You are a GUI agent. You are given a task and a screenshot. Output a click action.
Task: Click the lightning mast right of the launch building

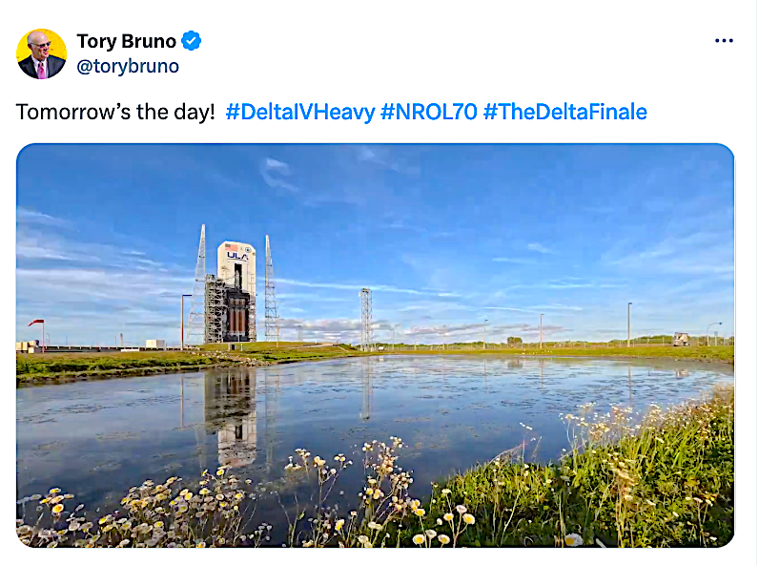270,286
